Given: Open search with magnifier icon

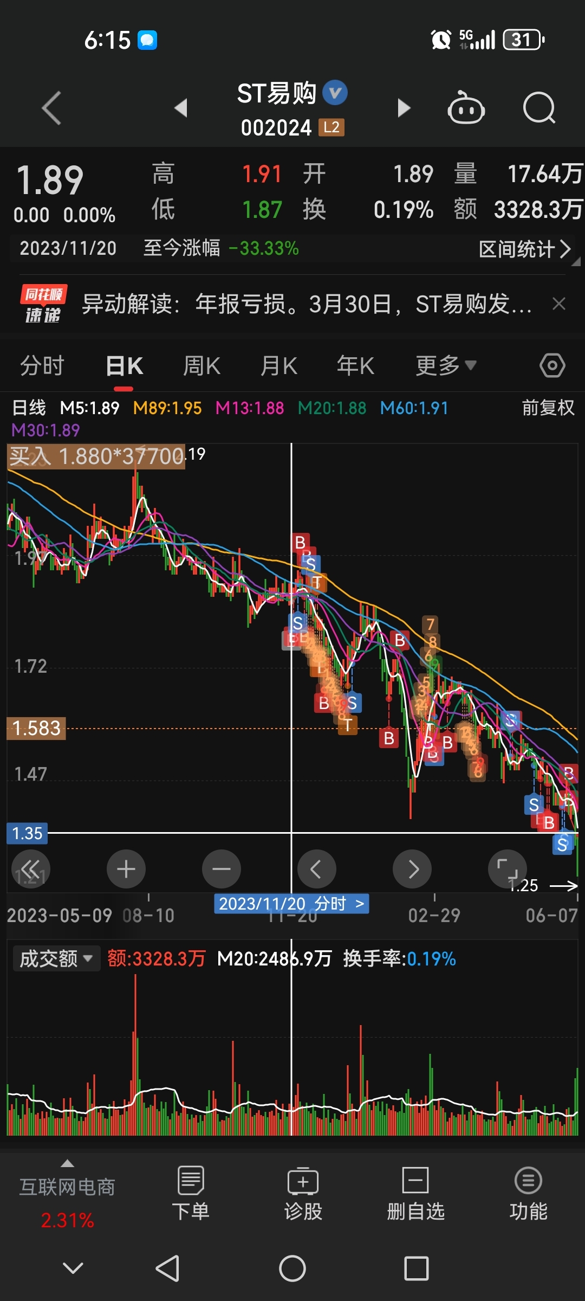Looking at the screenshot, I should pyautogui.click(x=539, y=108).
